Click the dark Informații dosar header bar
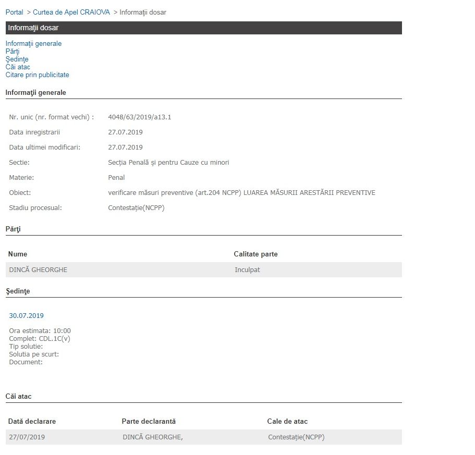The image size is (475, 455). click(x=203, y=28)
